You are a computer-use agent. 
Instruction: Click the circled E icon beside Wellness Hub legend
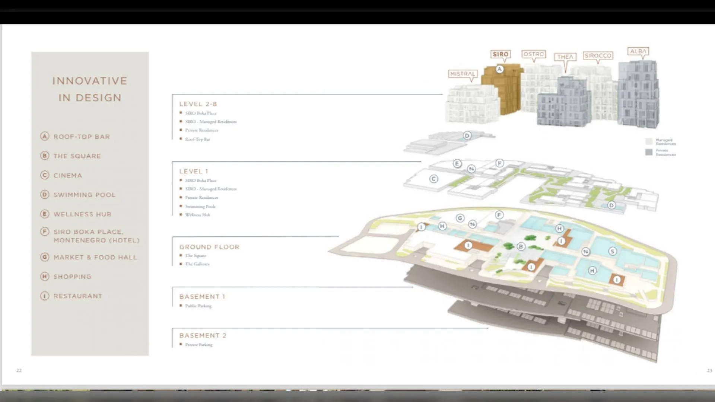45,214
